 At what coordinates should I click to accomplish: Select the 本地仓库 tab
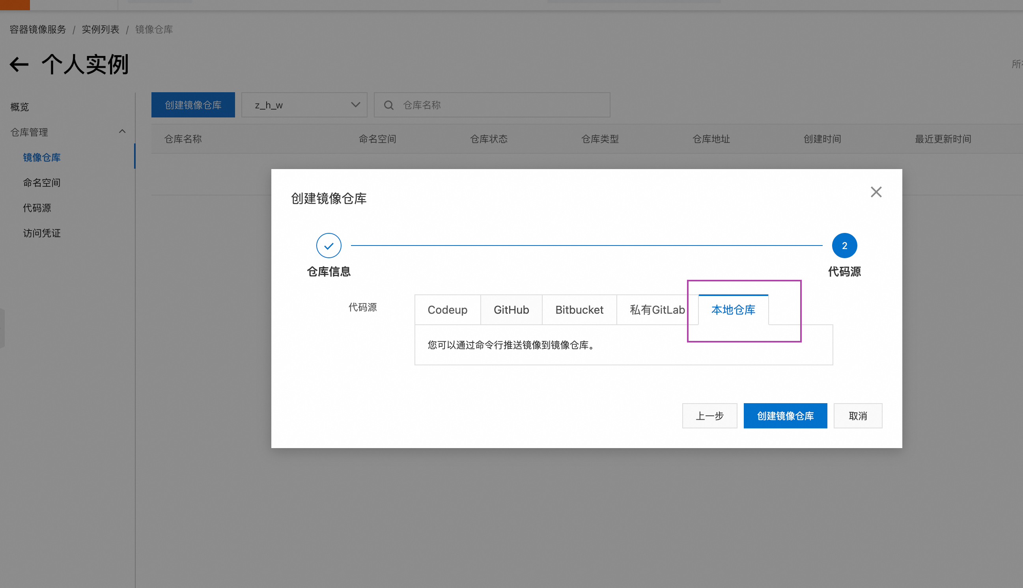(x=733, y=310)
